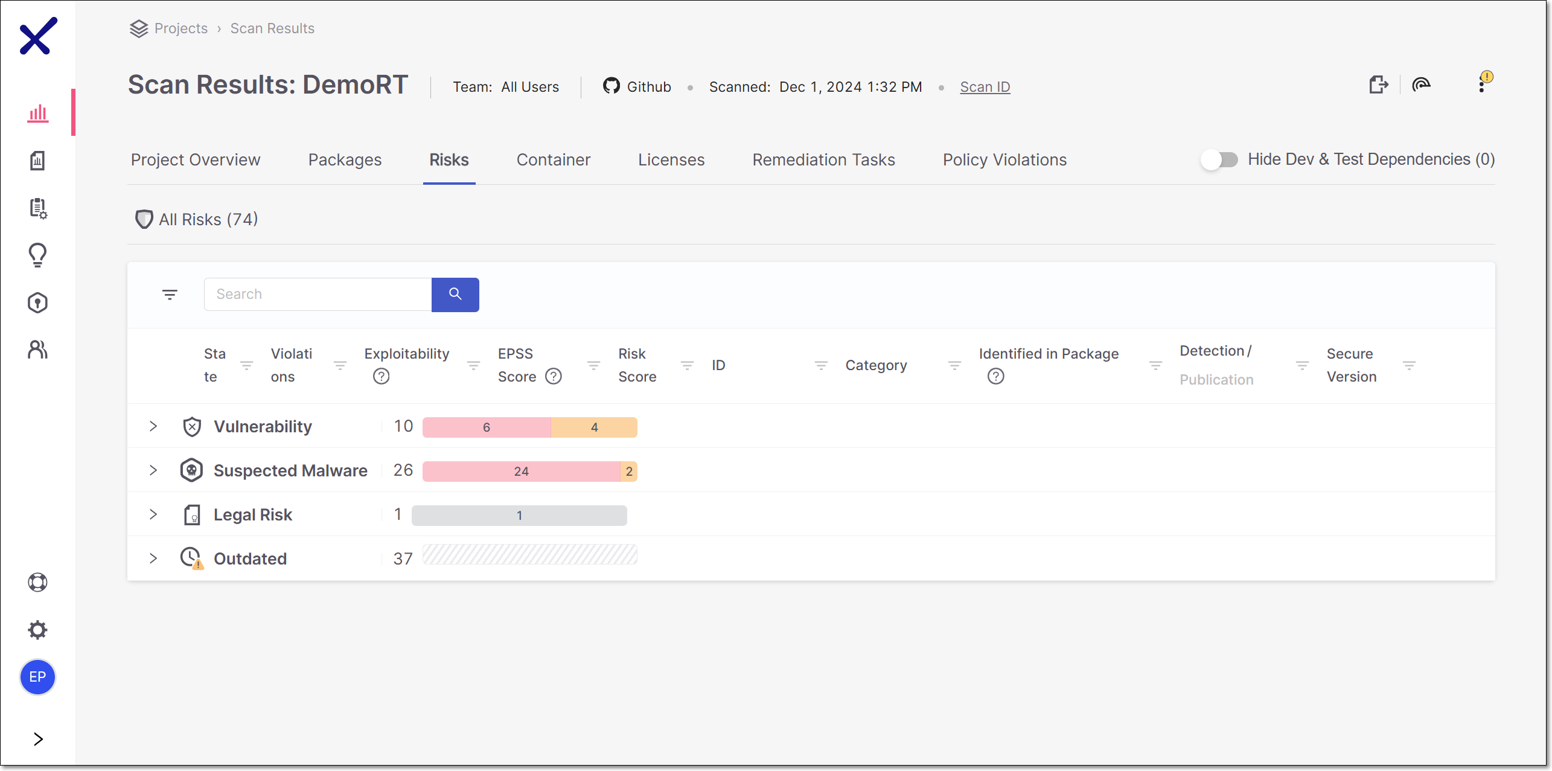Click the gray Legal Risk bar

(519, 515)
